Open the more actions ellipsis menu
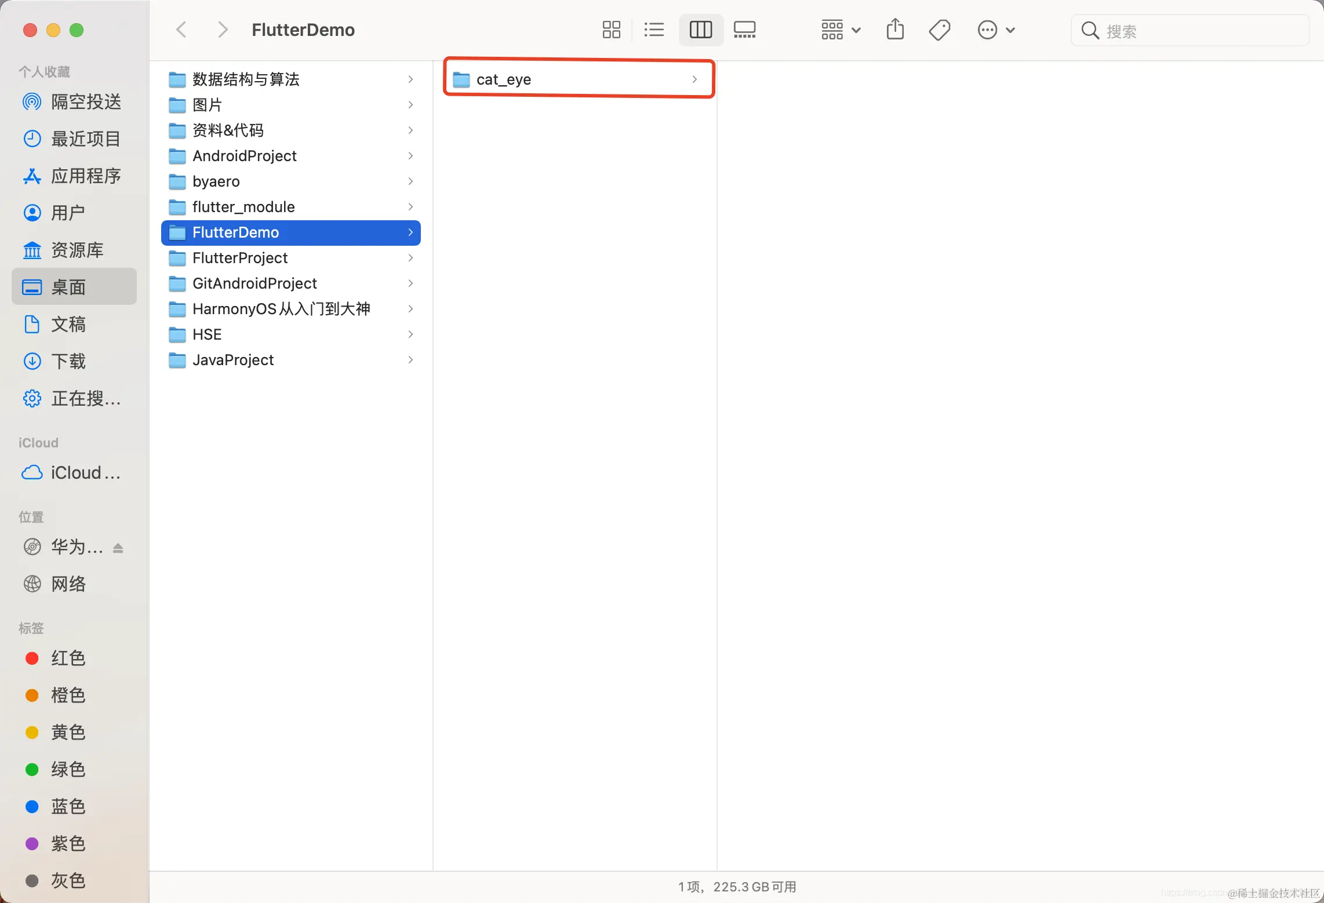Screen dimensions: 1324x903 point(996,30)
